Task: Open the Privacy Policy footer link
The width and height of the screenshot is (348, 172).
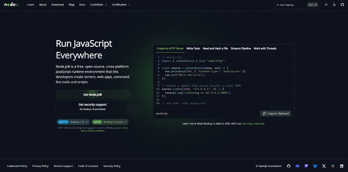Action: pyautogui.click(x=40, y=166)
